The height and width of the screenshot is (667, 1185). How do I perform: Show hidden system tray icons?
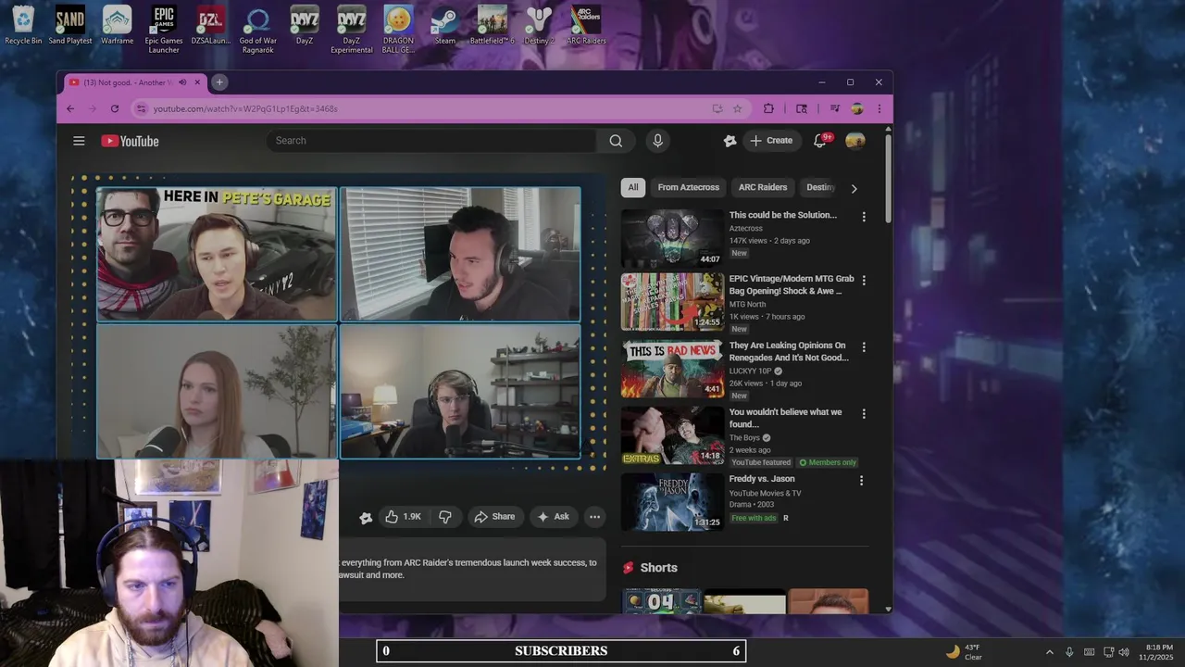(x=1049, y=652)
